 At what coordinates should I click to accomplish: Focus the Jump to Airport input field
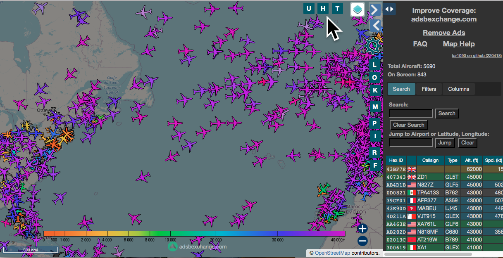coord(411,143)
